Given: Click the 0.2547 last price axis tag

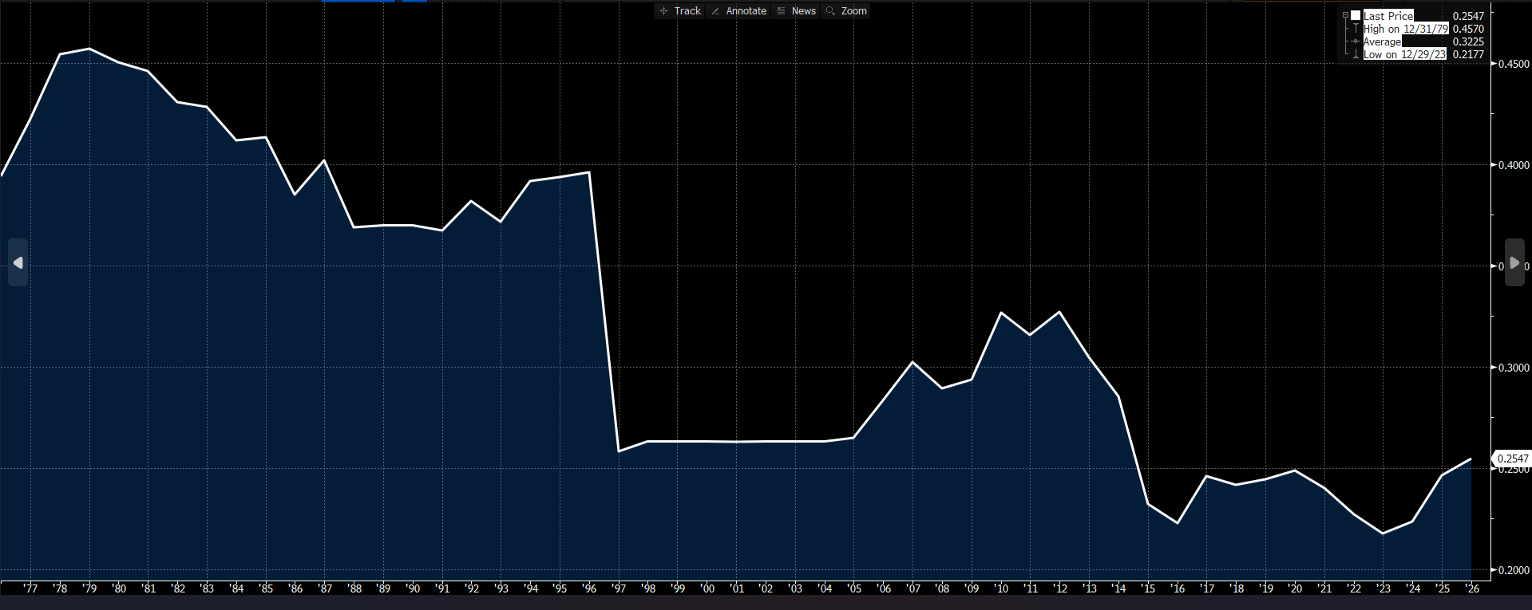Looking at the screenshot, I should tap(1512, 458).
